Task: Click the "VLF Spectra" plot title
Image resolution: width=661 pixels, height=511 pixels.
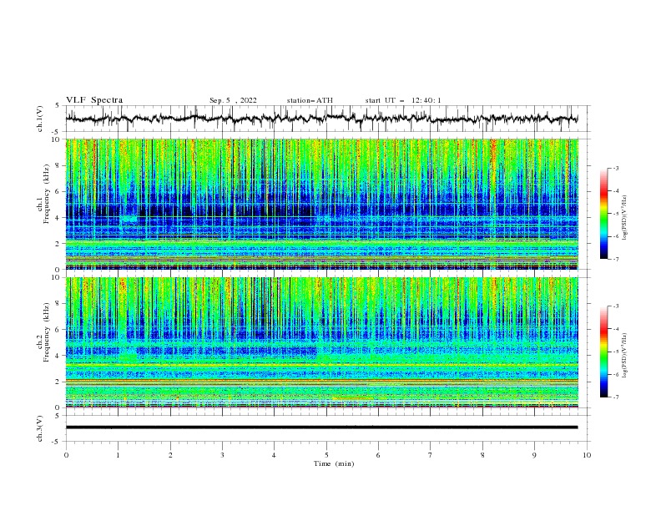Action: pyautogui.click(x=94, y=100)
